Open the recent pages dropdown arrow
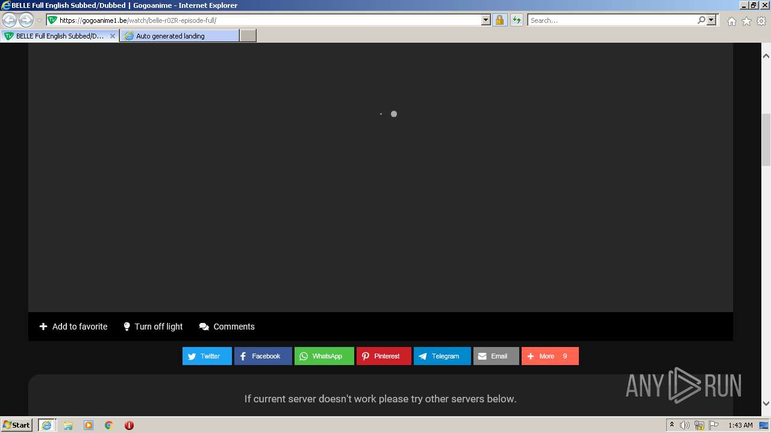This screenshot has height=433, width=771. click(39, 20)
